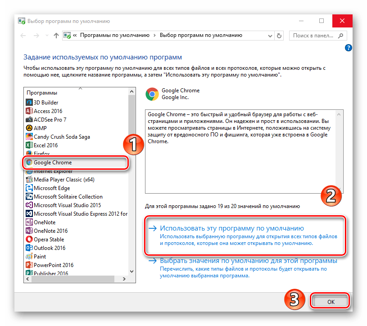Click the program list vertical scrollbar
The height and width of the screenshot is (326, 367).
(x=131, y=180)
